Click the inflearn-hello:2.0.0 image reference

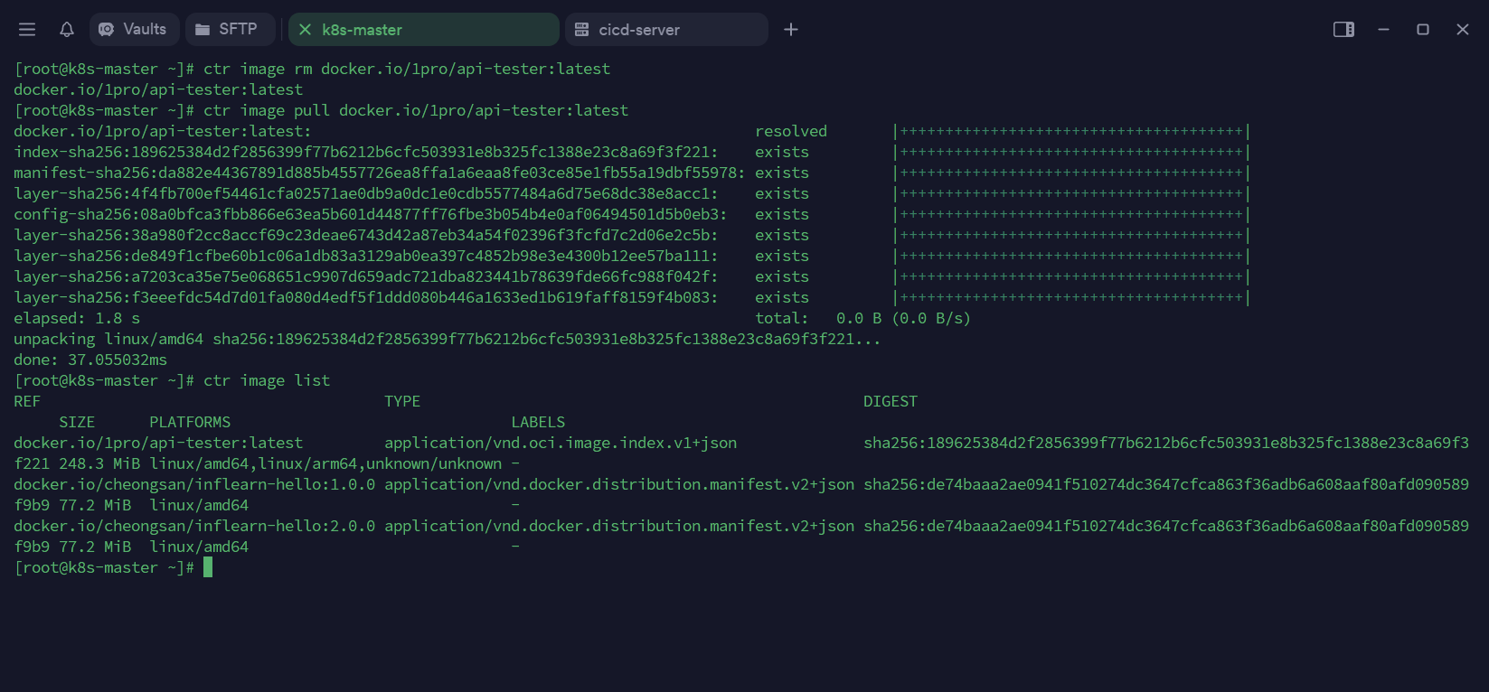tap(194, 527)
